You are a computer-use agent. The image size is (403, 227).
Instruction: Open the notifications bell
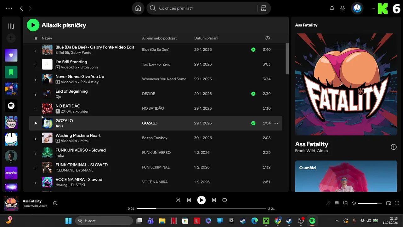point(332,8)
